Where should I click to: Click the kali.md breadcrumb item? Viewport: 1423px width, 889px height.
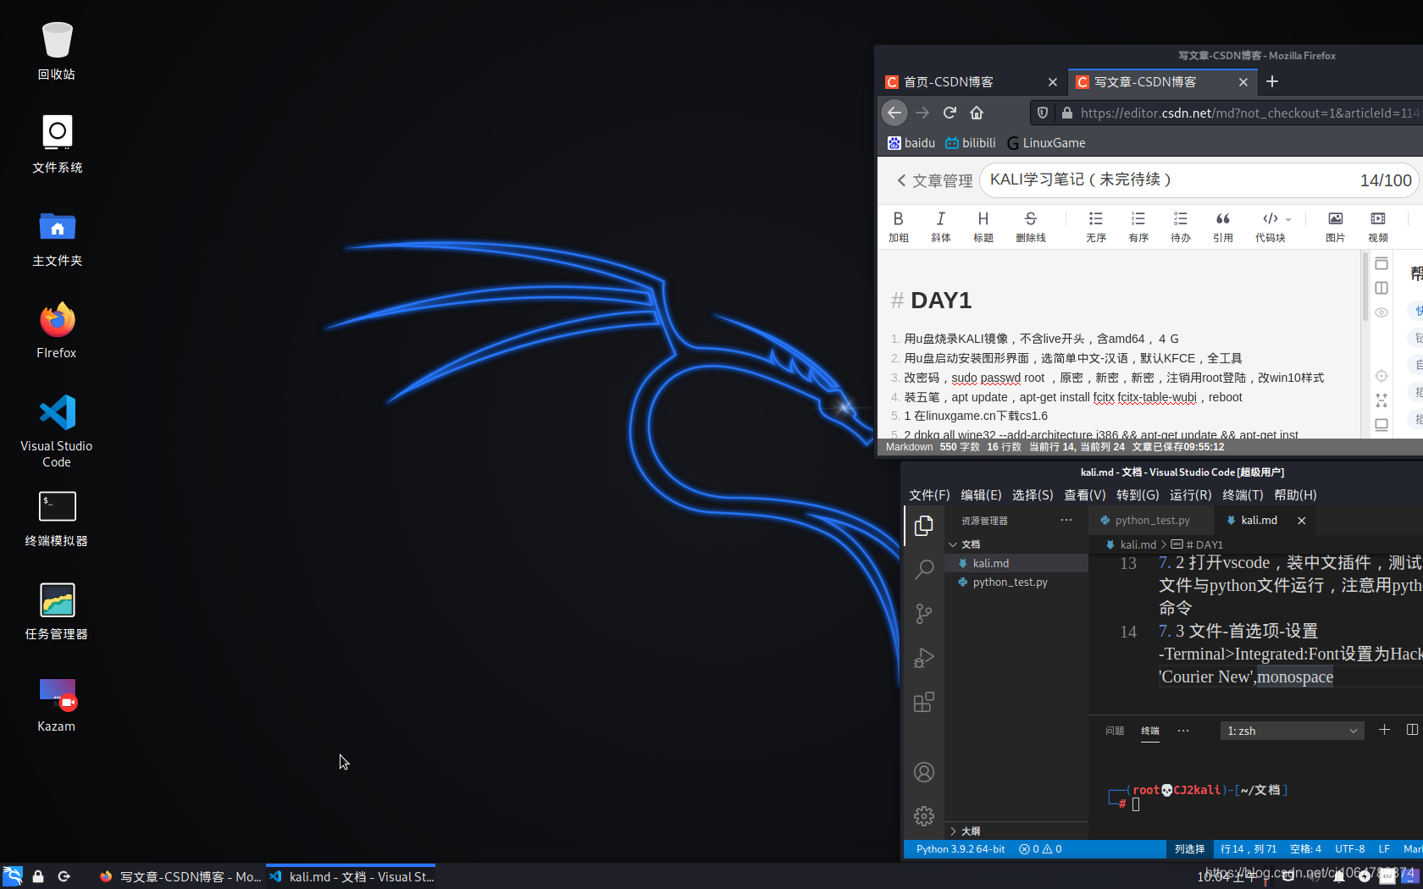tap(1131, 544)
